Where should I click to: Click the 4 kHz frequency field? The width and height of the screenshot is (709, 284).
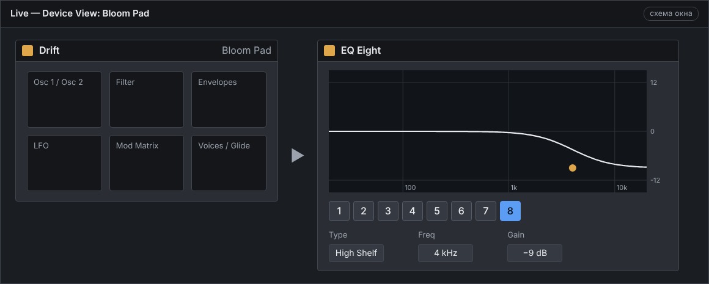[x=446, y=253]
